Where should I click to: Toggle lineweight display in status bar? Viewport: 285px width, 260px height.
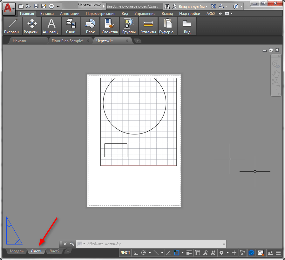click(189, 253)
